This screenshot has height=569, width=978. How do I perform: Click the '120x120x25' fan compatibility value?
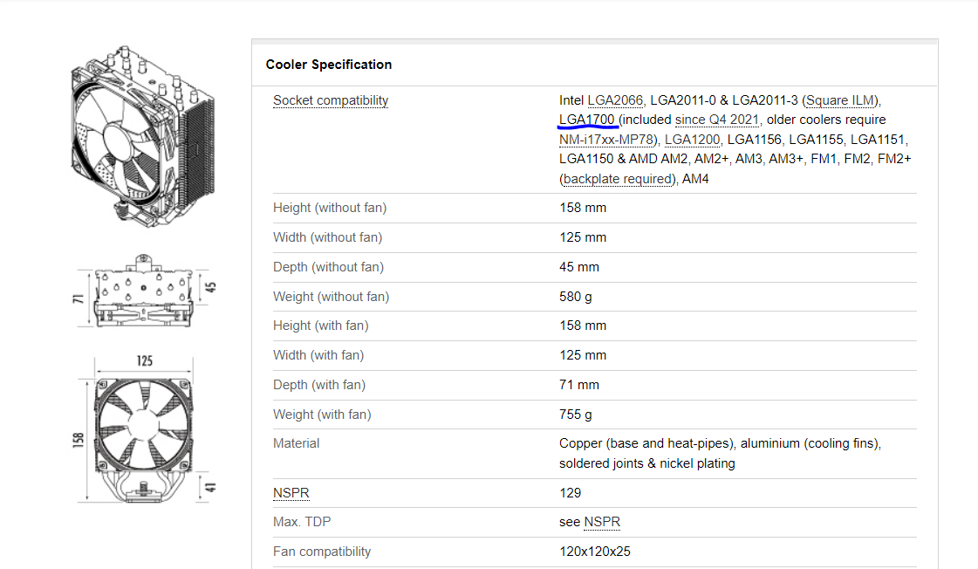tap(595, 552)
